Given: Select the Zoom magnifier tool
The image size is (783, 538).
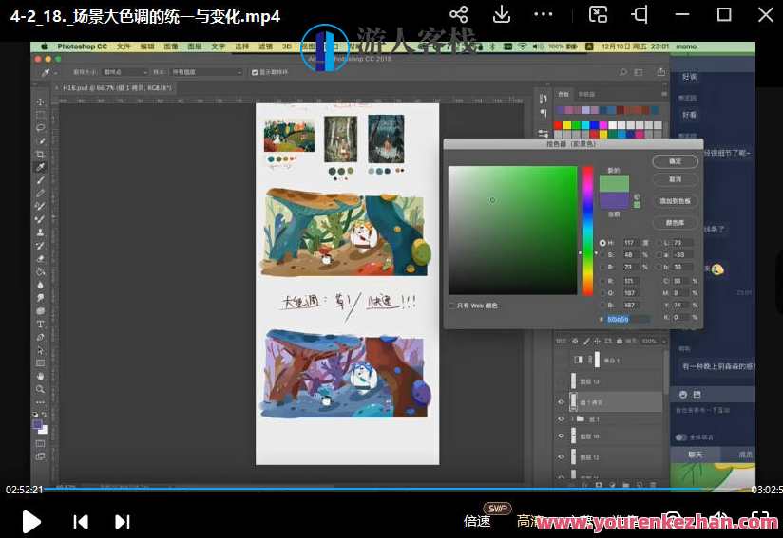Looking at the screenshot, I should (x=41, y=389).
